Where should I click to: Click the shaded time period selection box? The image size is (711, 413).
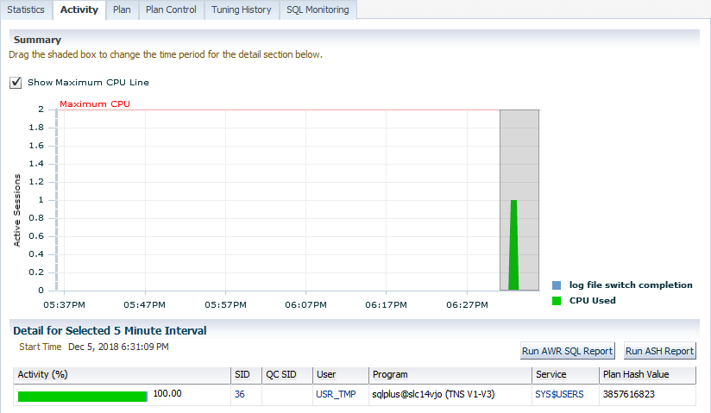click(x=519, y=200)
